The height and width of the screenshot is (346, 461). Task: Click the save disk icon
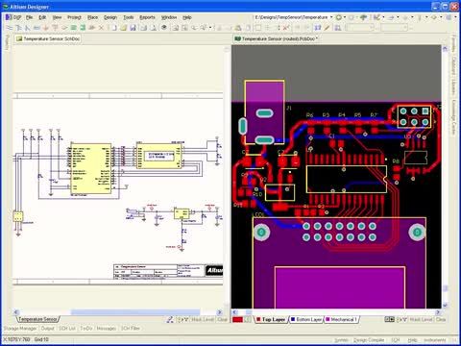[x=133, y=28]
